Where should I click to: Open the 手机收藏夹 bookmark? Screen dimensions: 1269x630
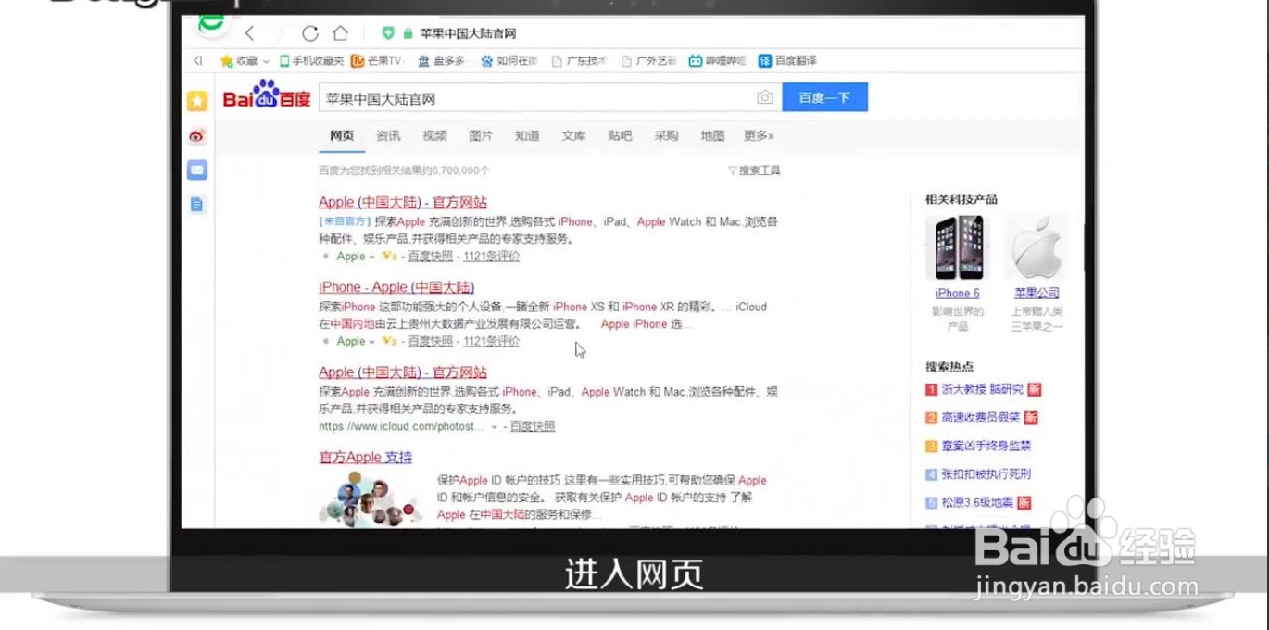311,61
